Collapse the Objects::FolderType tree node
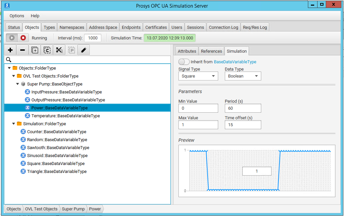 [x=9, y=68]
